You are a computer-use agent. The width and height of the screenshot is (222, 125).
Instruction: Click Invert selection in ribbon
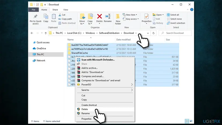[x=176, y=23]
